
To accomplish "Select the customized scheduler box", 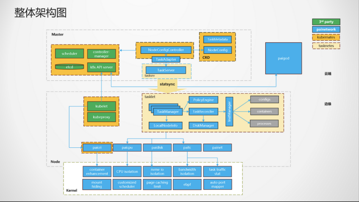I will [127, 184].
